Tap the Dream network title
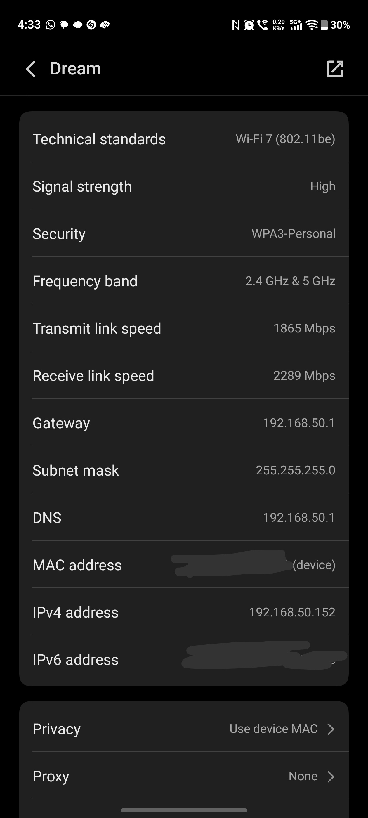 (x=76, y=69)
